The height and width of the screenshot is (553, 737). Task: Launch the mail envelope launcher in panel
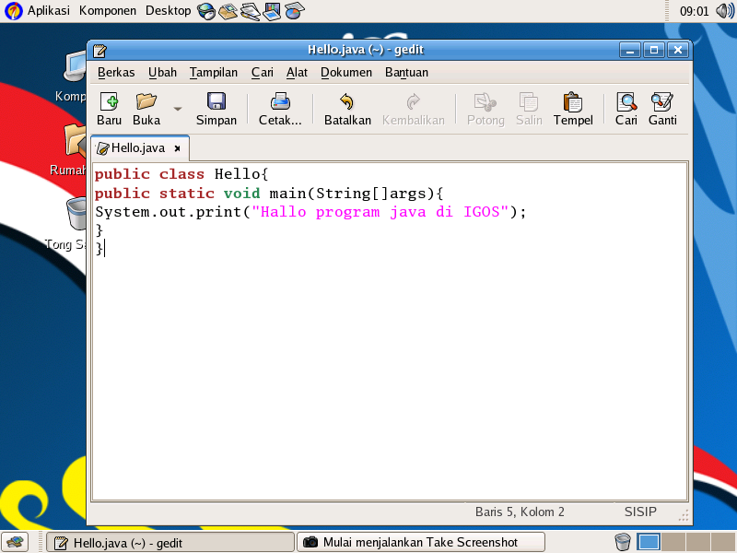pos(228,11)
